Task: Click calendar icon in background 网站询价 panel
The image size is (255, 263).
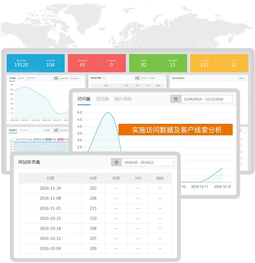Action: click(56, 130)
